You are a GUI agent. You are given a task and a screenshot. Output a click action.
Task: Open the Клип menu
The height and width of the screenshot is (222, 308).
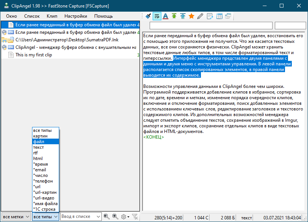point(52,16)
